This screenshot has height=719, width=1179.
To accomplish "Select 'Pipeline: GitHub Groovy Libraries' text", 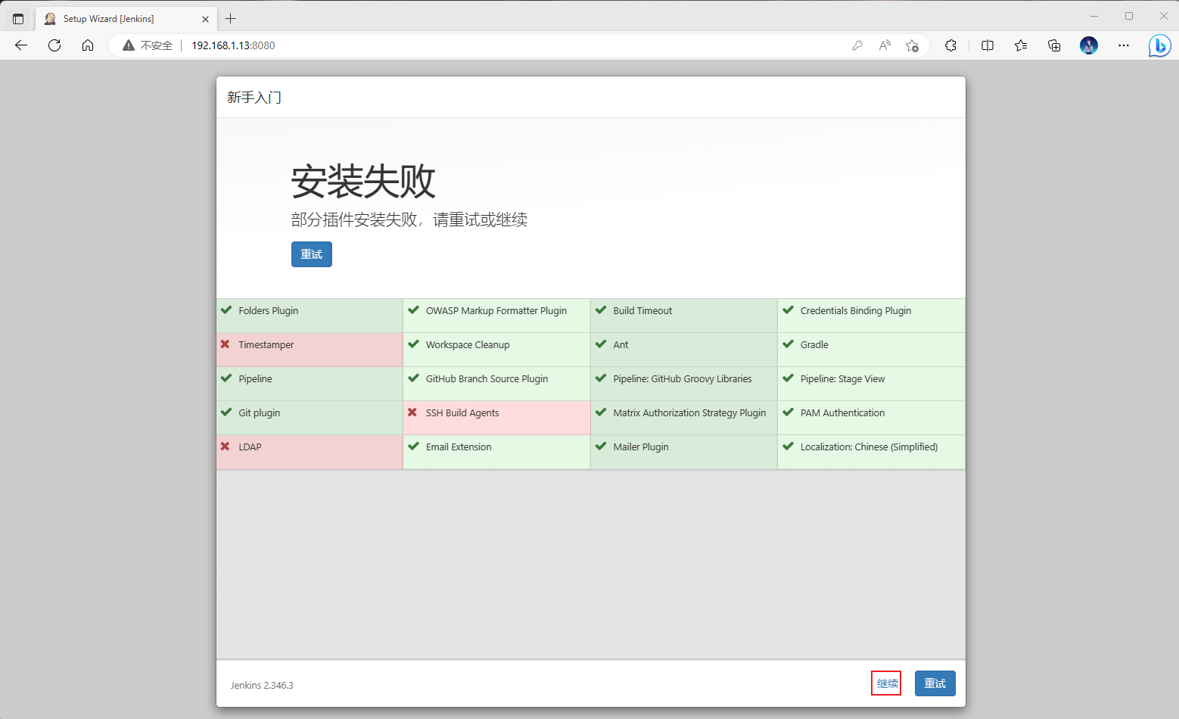I will pos(683,379).
